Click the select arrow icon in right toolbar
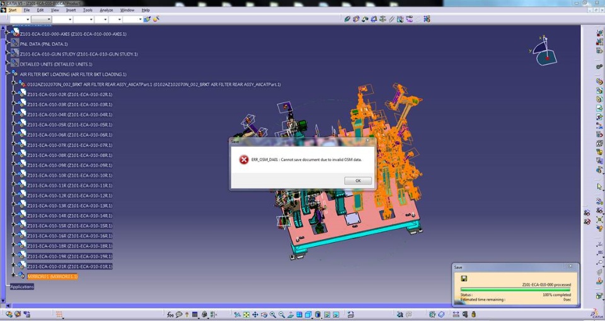Viewport: 605px width, 321px height. point(599,186)
